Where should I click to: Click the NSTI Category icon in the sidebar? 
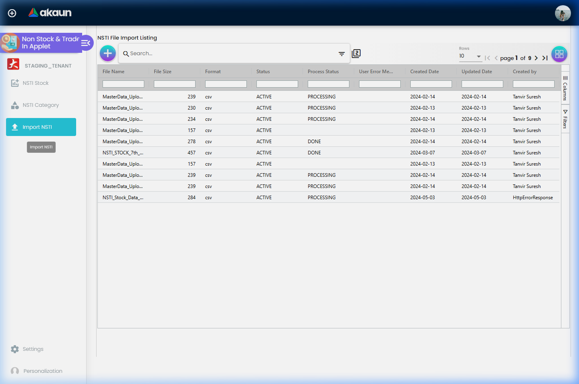14,105
